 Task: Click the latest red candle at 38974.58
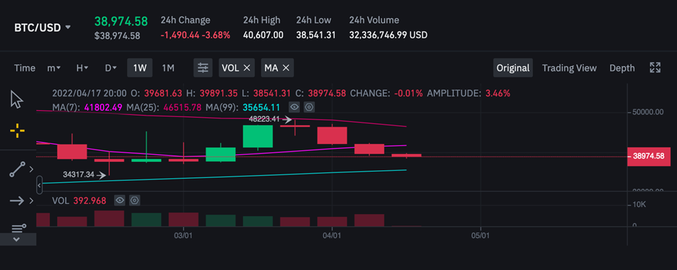[406, 155]
